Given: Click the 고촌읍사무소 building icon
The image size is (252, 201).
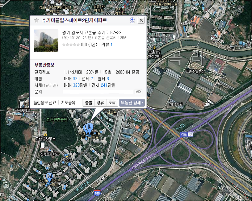Looking at the screenshot, I should coord(46,134).
